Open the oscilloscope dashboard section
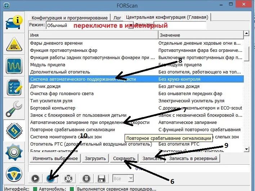The width and height of the screenshot is (255, 191). pos(14,66)
